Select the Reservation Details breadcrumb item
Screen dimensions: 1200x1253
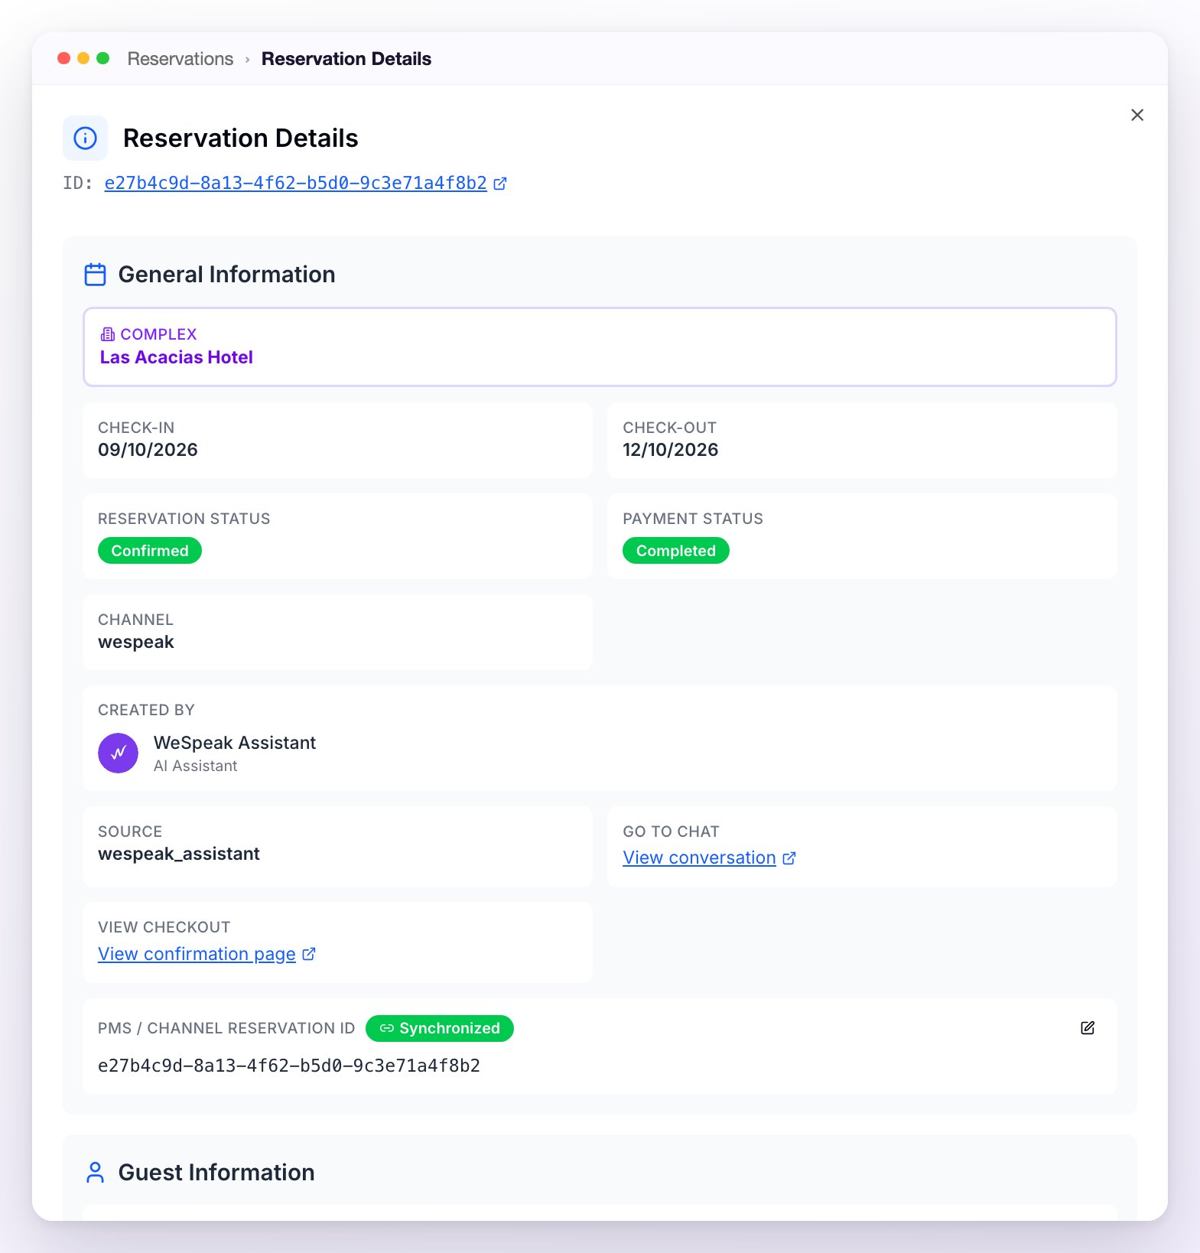point(346,59)
